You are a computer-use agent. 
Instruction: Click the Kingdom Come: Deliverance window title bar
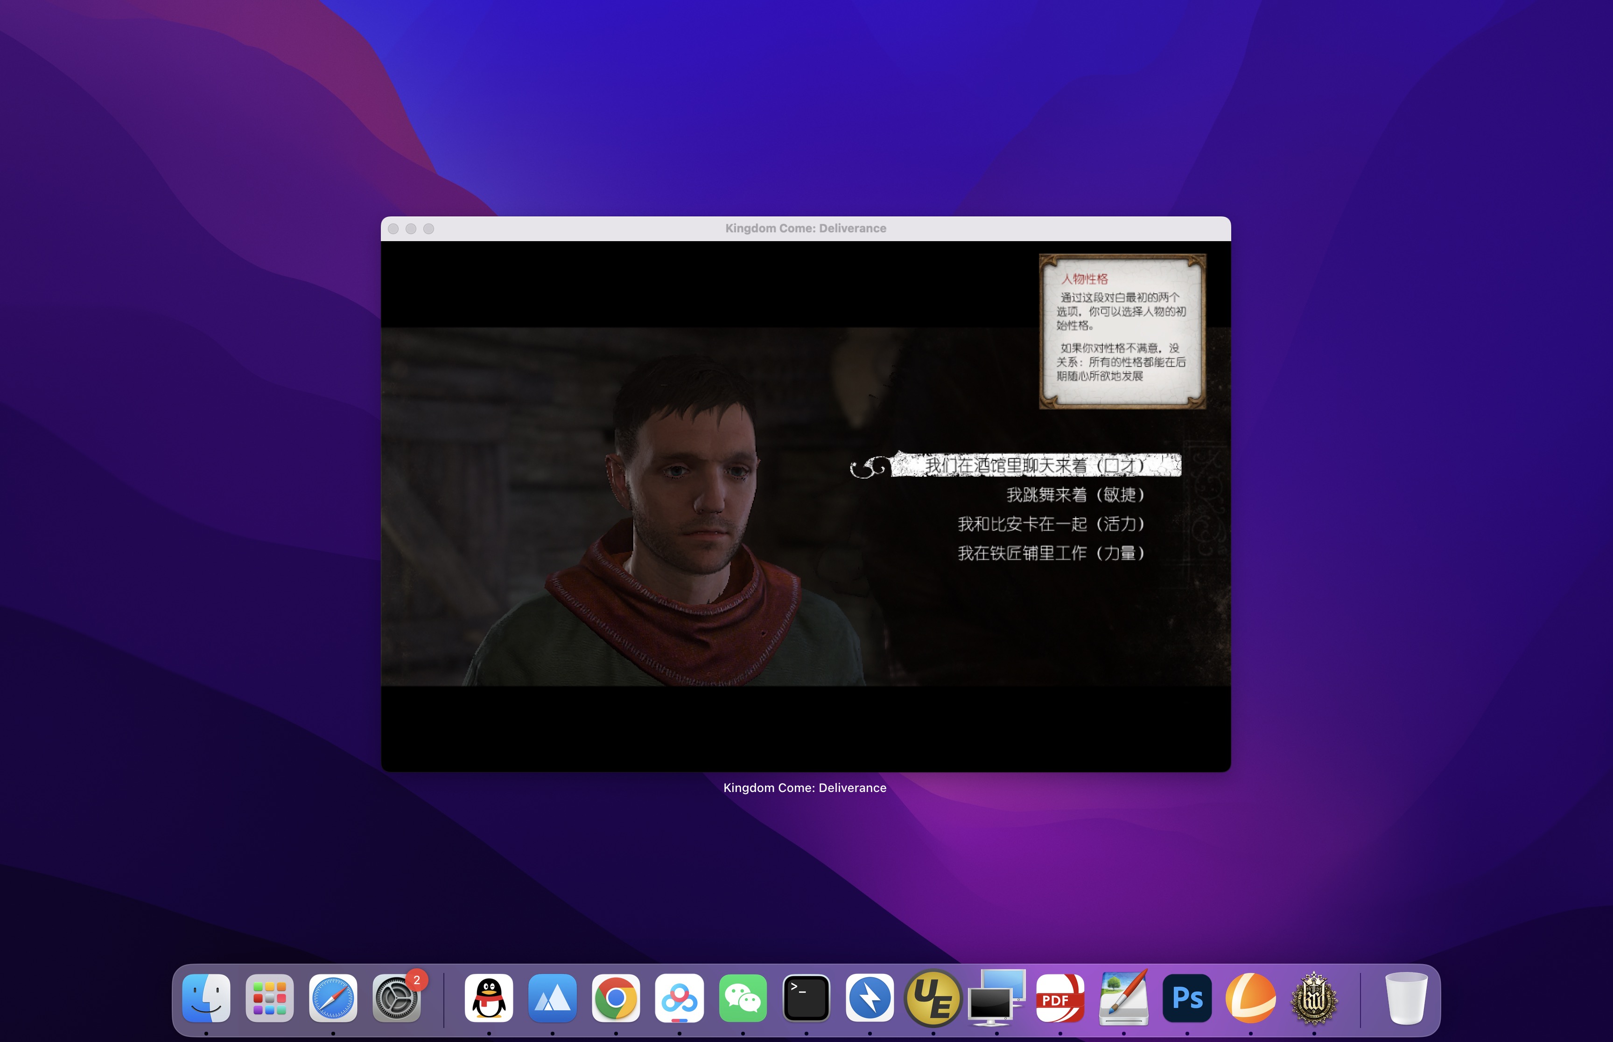pos(806,229)
